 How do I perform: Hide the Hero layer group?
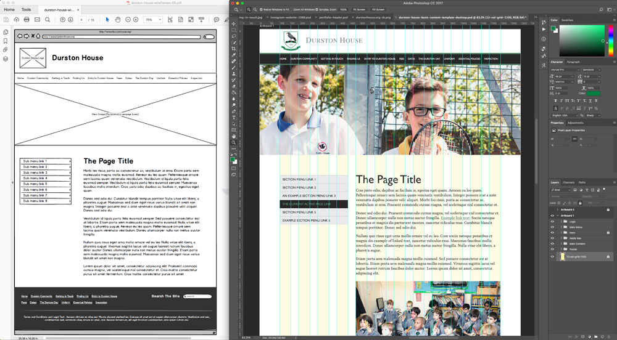point(552,232)
